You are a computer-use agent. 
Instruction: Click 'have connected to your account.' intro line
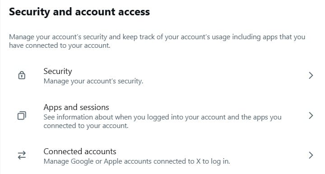point(60,46)
